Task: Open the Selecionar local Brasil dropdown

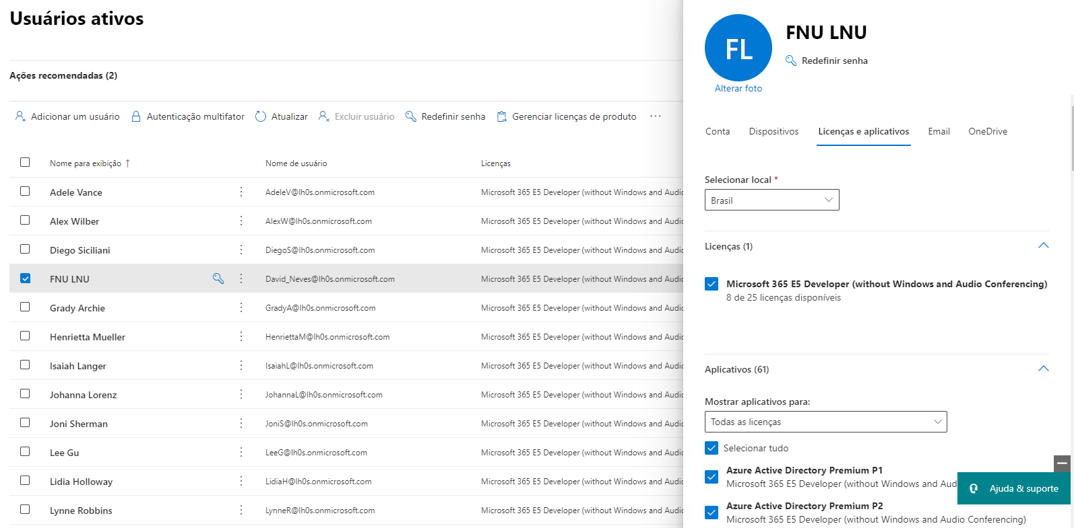Action: click(x=772, y=200)
